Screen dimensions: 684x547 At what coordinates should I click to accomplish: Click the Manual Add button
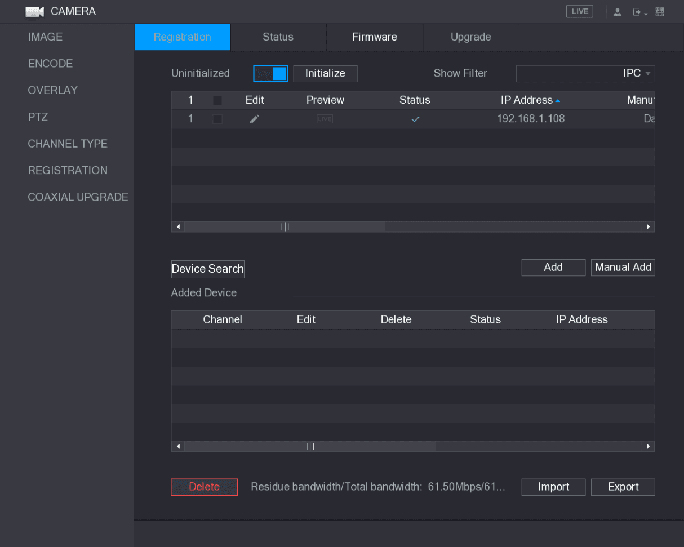(623, 268)
